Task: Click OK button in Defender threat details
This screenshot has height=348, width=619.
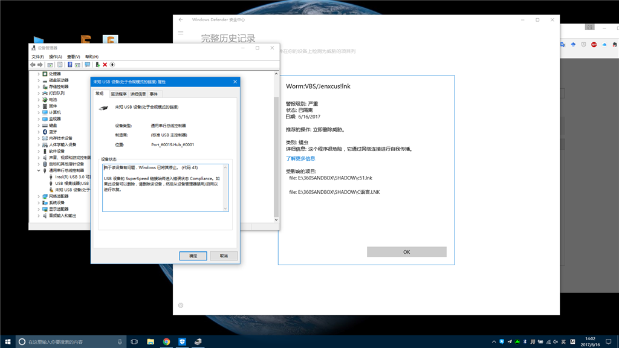Action: click(407, 252)
